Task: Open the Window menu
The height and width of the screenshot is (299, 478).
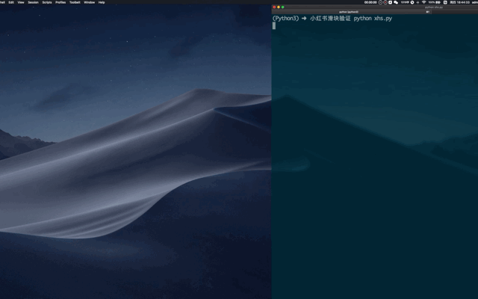Action: [x=90, y=2]
